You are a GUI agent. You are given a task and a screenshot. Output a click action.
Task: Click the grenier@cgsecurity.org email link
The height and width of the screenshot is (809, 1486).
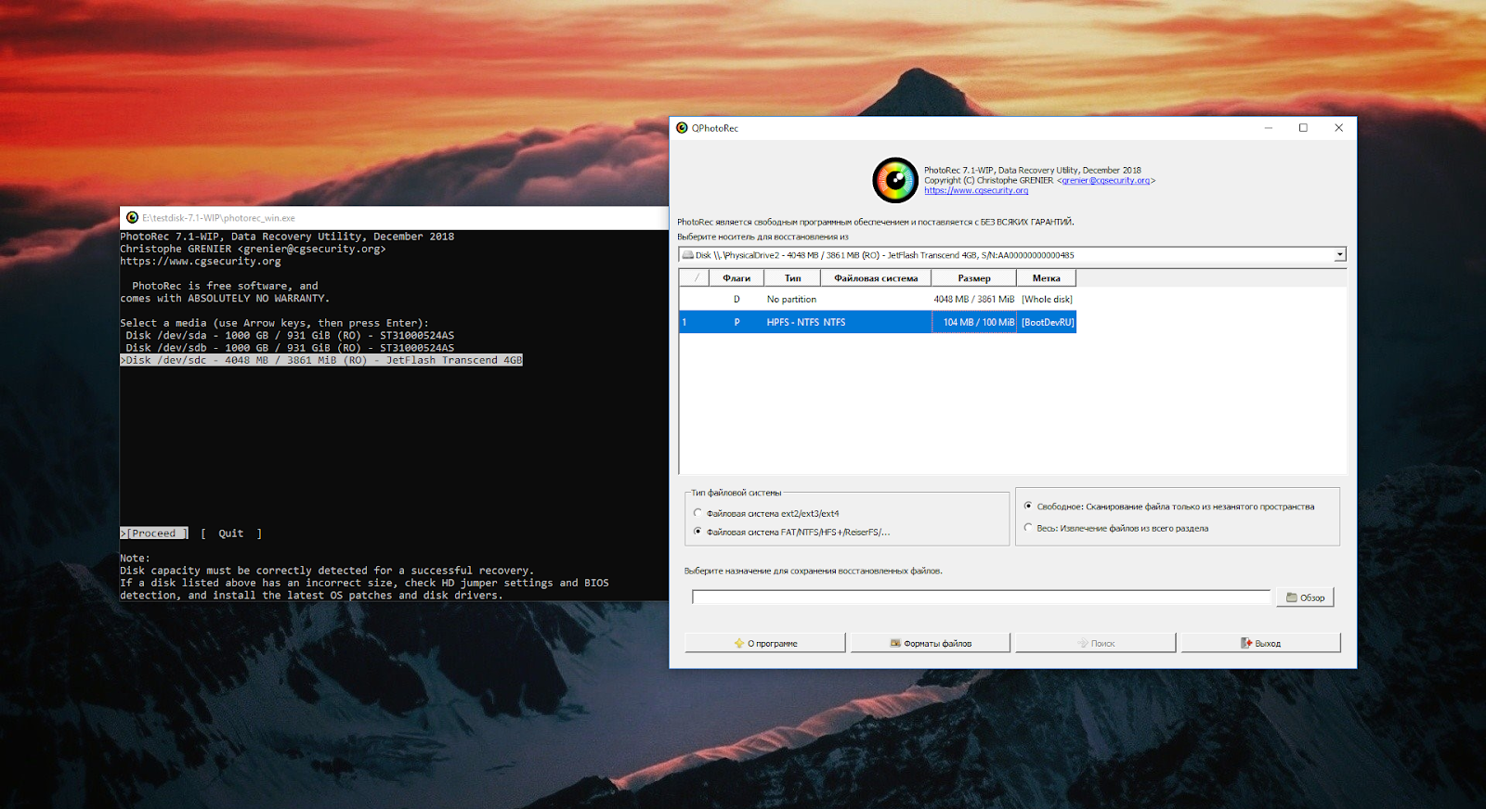pyautogui.click(x=1106, y=181)
